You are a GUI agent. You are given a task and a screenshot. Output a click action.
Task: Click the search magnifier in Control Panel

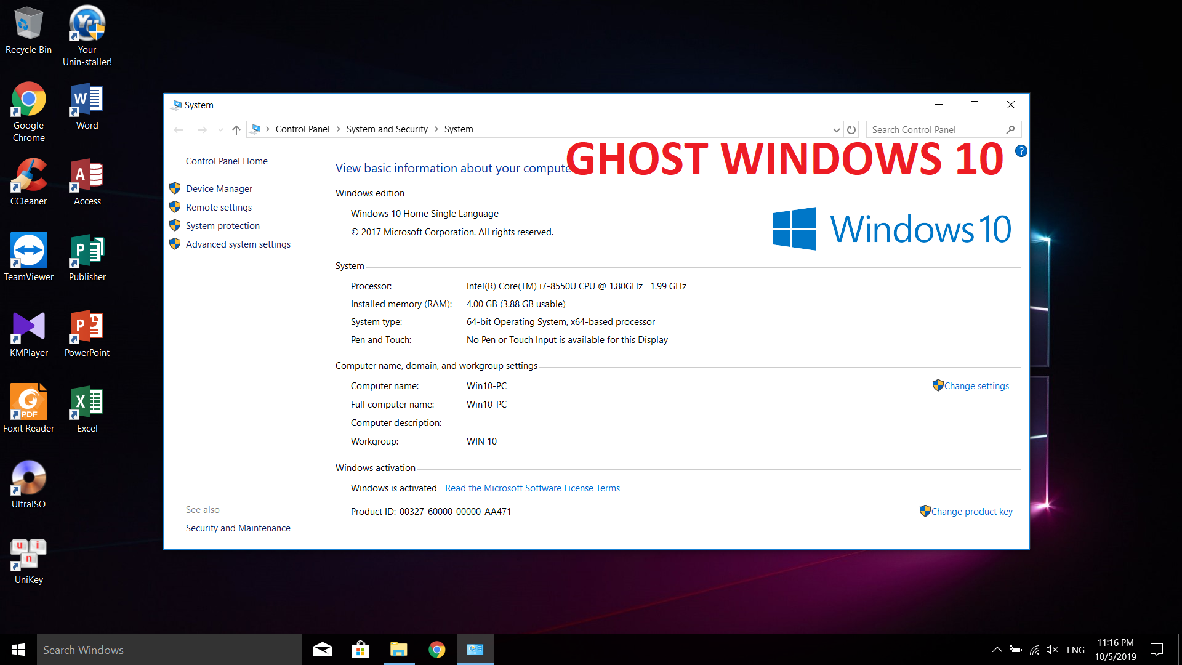point(1010,129)
